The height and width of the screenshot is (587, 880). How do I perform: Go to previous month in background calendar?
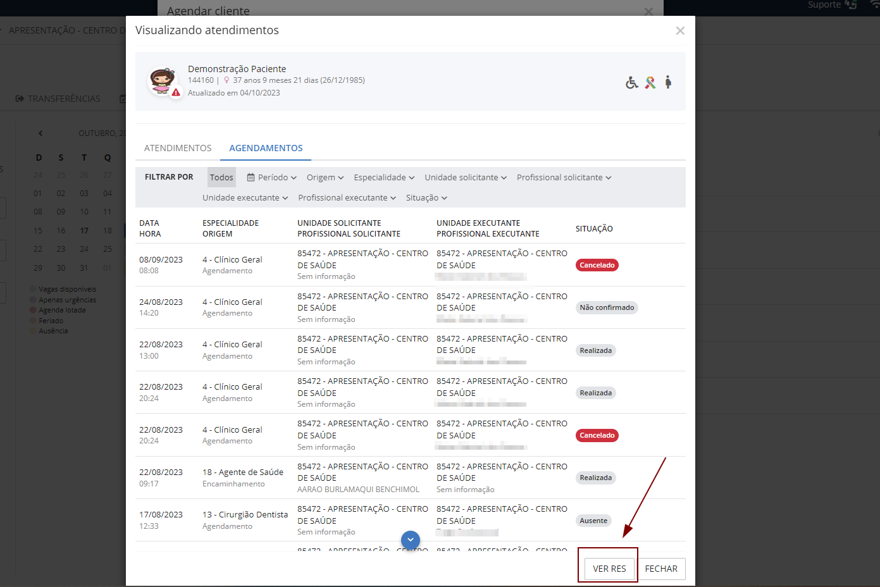pos(40,133)
